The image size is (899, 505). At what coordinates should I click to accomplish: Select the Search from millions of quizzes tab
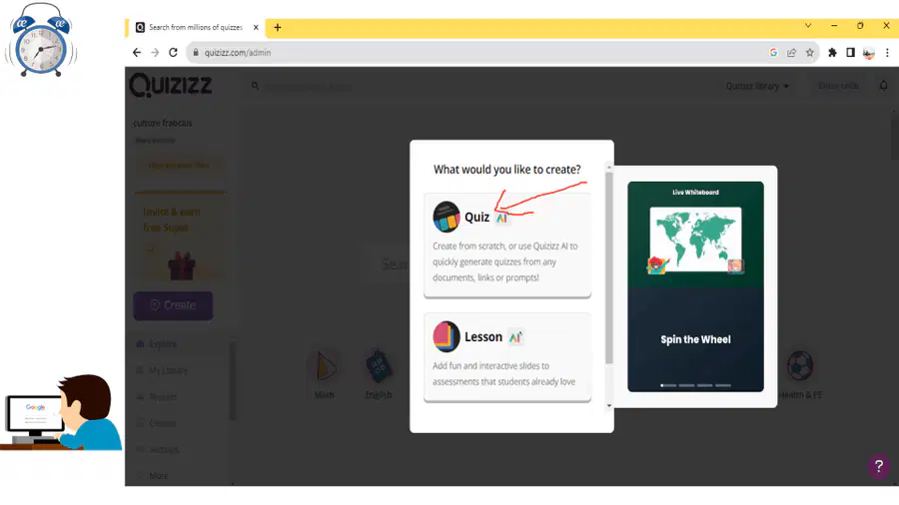pyautogui.click(x=196, y=27)
